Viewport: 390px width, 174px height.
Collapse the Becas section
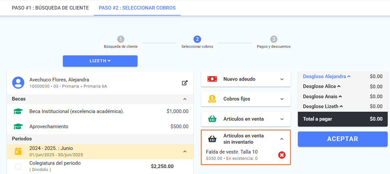tap(185, 99)
